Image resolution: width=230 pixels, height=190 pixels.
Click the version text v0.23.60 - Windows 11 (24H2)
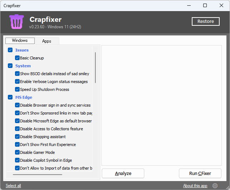click(55, 27)
